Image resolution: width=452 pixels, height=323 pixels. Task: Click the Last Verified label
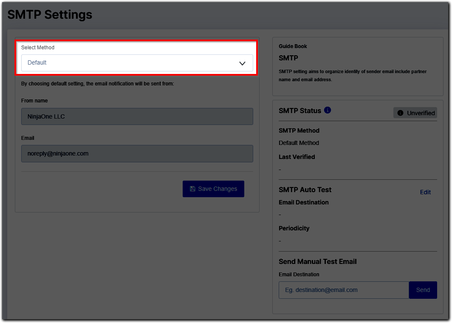(x=297, y=157)
